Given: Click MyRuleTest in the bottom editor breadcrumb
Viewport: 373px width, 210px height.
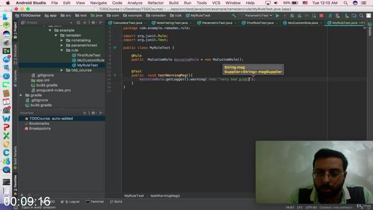Looking at the screenshot, I should 134,196.
